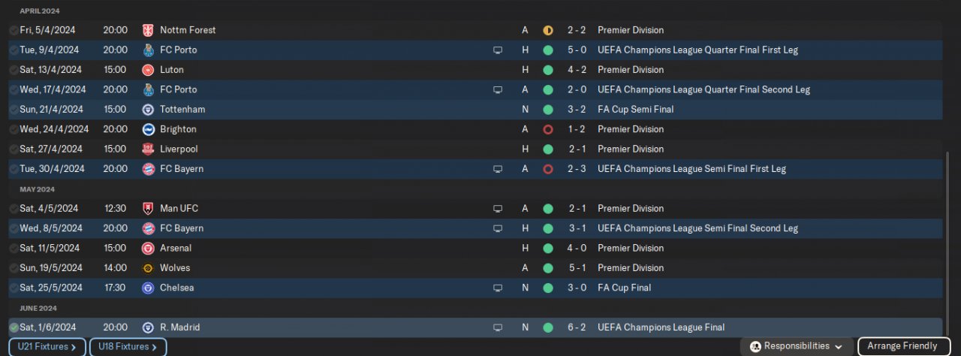Click the Tottenham club crest

click(x=148, y=110)
